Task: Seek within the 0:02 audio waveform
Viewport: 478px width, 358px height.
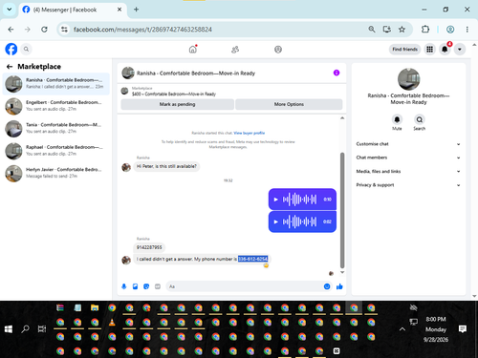Action: pyautogui.click(x=299, y=221)
